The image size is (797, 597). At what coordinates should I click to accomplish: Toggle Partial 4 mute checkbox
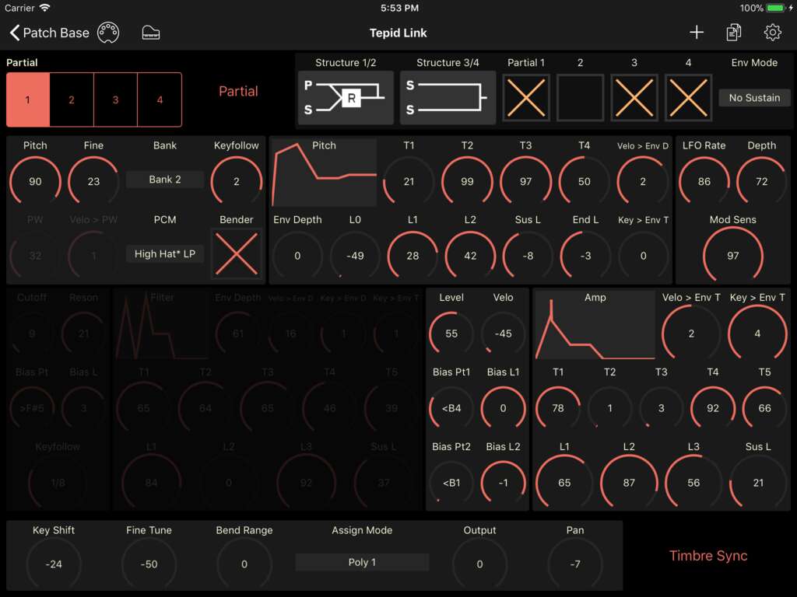coord(688,97)
